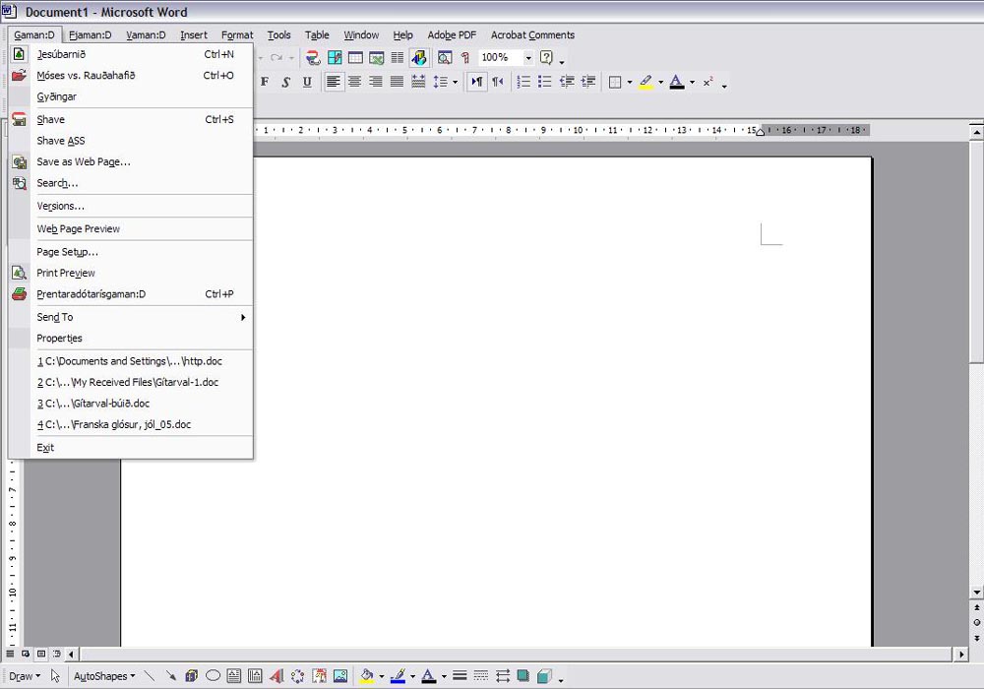Toggle left paragraph alignment

click(x=334, y=82)
